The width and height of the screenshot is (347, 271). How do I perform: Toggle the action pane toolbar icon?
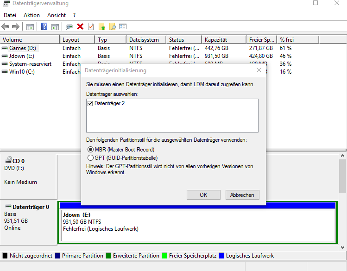pos(55,27)
